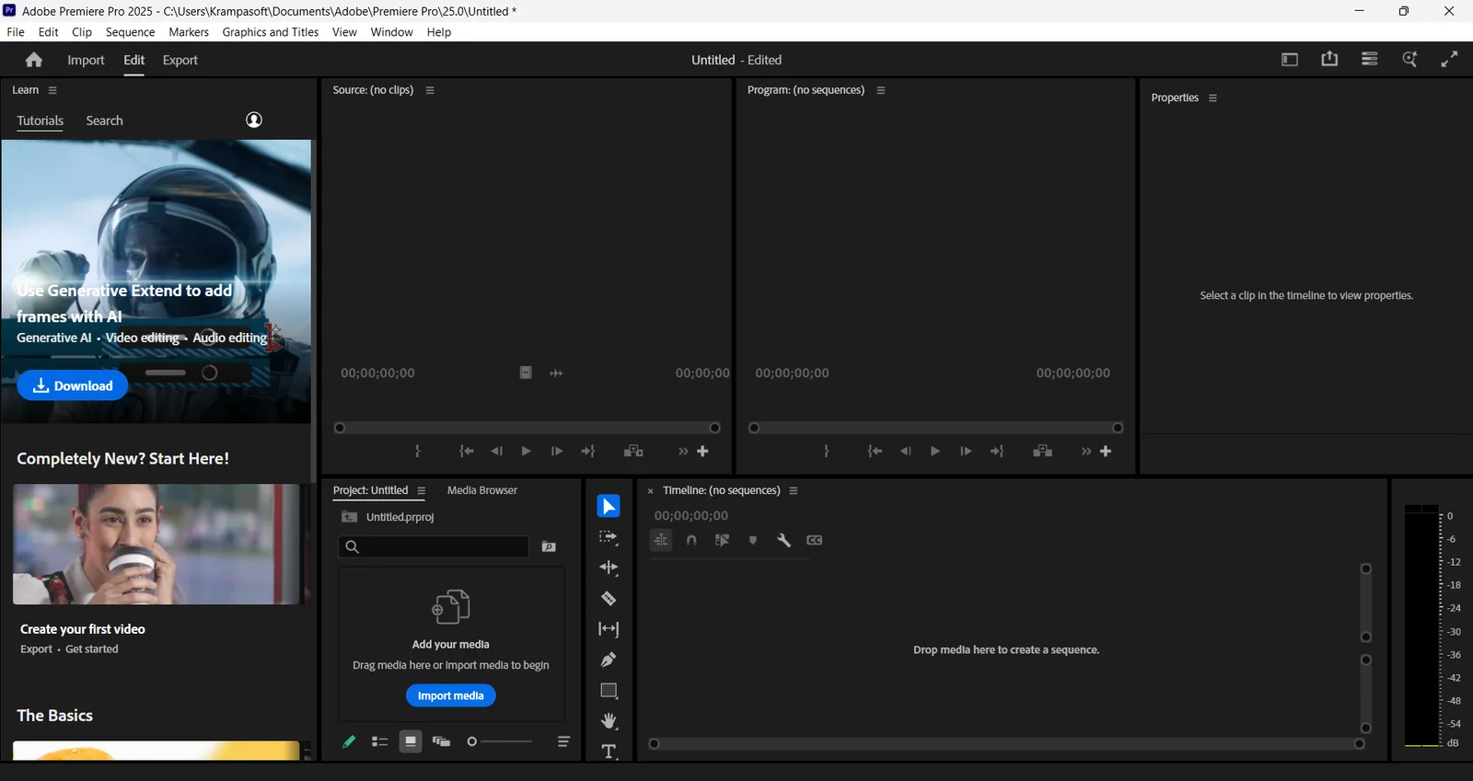Close the Timeline panel tab
Viewport: 1473px width, 781px height.
point(650,491)
